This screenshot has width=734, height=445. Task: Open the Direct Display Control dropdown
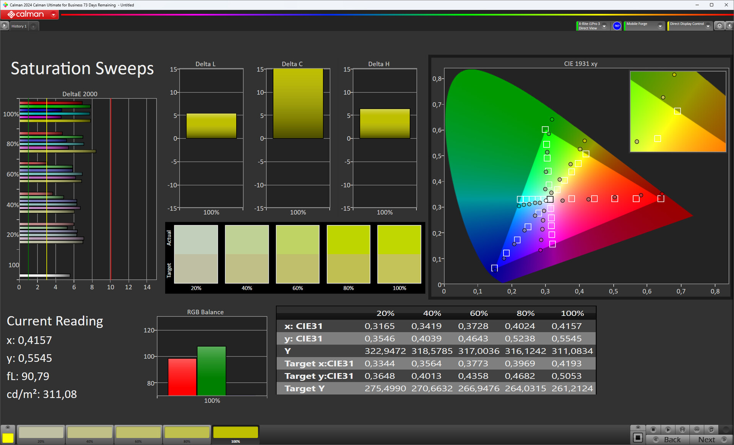pyautogui.click(x=708, y=26)
